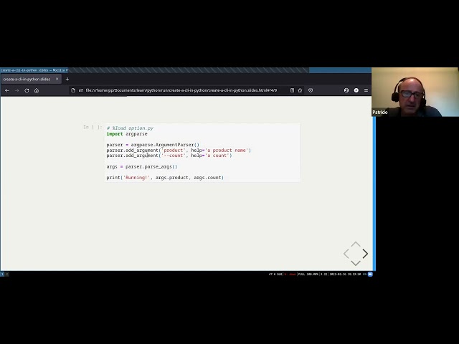Click the argparse.ArgumentParser() line
Viewport: 459px width, 344px height.
(153, 145)
